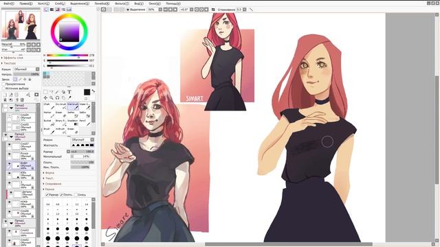Show the RGB slider panel icon
The width and height of the screenshot is (440, 247).
[52, 10]
